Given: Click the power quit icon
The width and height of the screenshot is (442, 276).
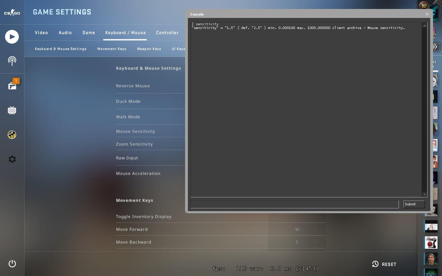Looking at the screenshot, I should tap(12, 264).
